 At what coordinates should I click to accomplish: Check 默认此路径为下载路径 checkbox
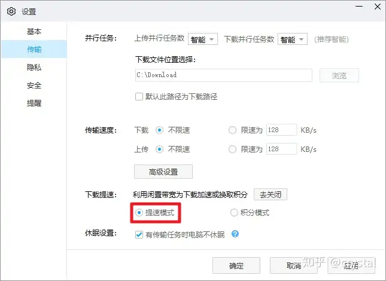click(139, 96)
